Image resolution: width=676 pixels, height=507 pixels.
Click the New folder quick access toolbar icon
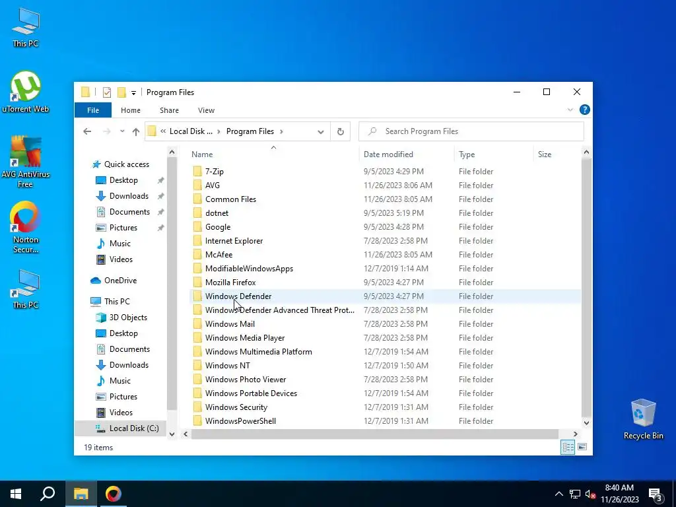(x=121, y=92)
